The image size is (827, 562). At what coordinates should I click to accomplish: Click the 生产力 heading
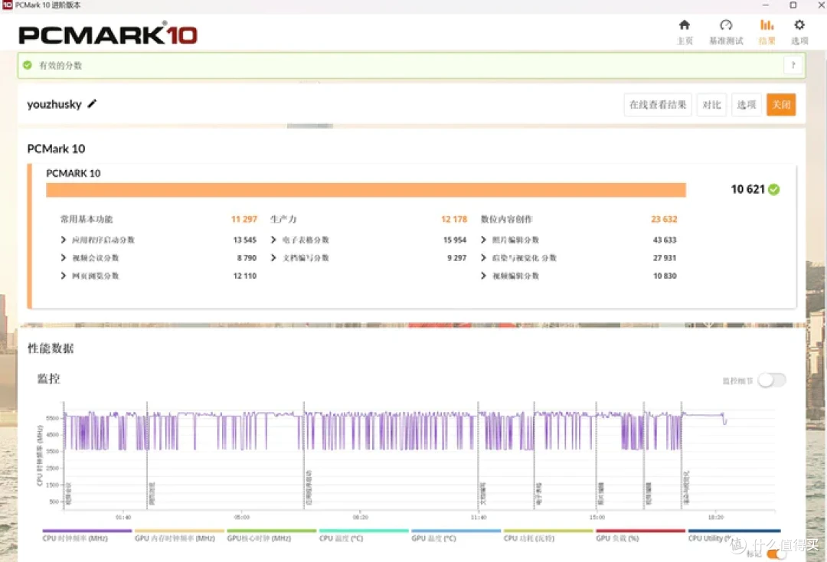tap(283, 219)
